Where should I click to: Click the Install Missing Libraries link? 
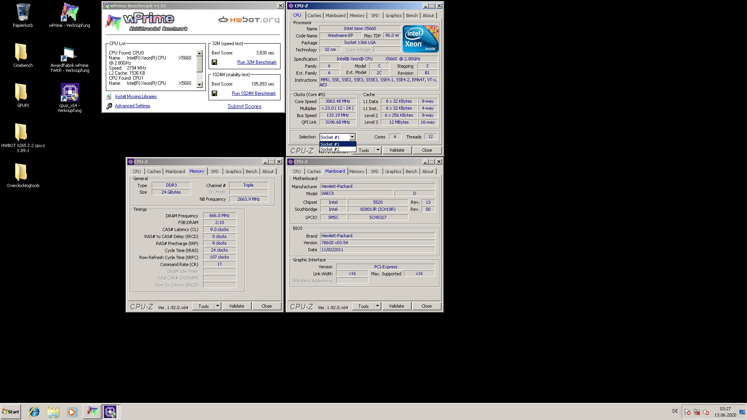tap(136, 96)
